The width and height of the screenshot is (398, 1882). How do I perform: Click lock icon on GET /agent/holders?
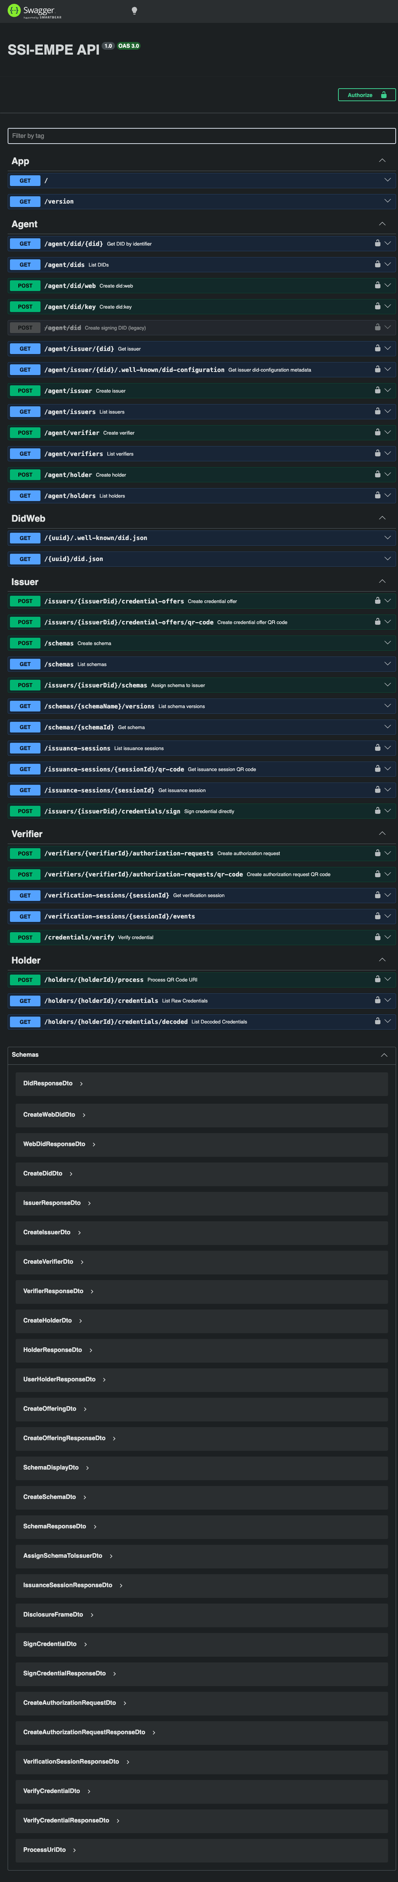[377, 495]
